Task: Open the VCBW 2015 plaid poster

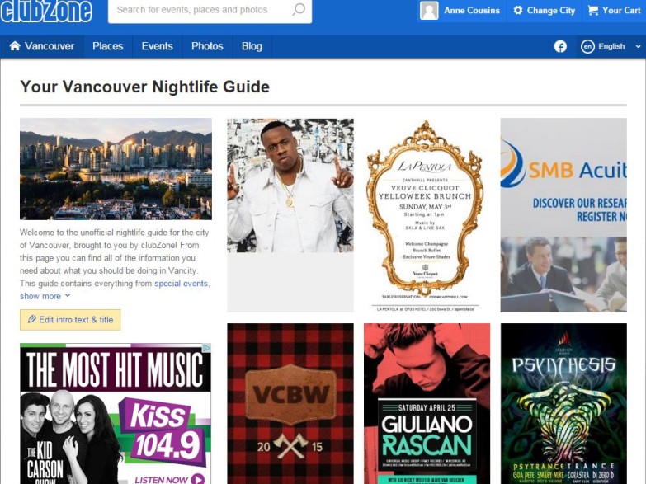Action: pos(290,404)
